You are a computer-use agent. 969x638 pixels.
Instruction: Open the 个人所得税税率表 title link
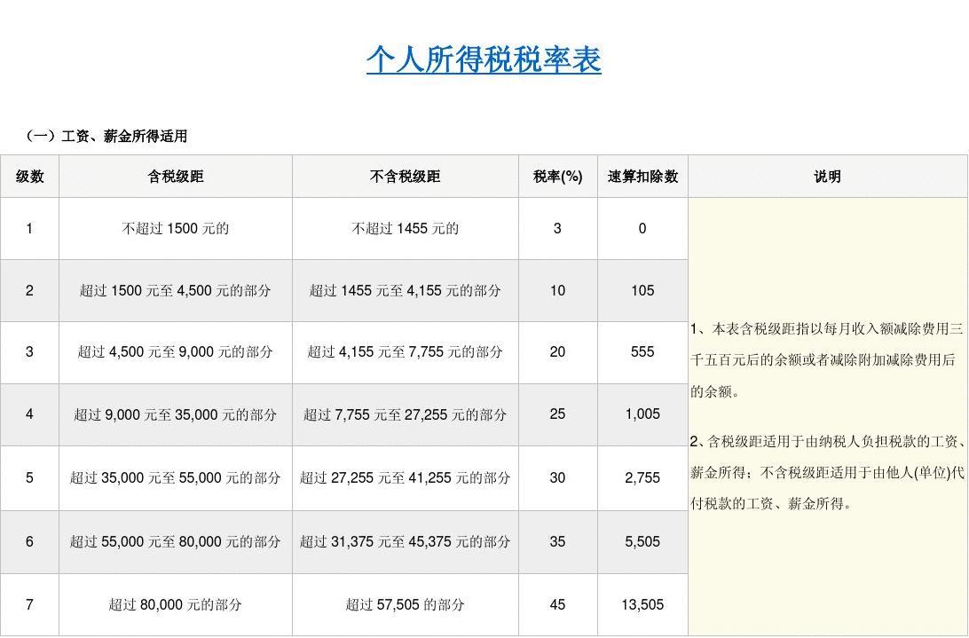484,60
